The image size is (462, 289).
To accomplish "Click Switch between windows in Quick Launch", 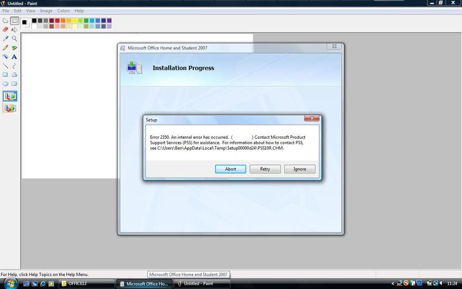I will click(x=34, y=284).
